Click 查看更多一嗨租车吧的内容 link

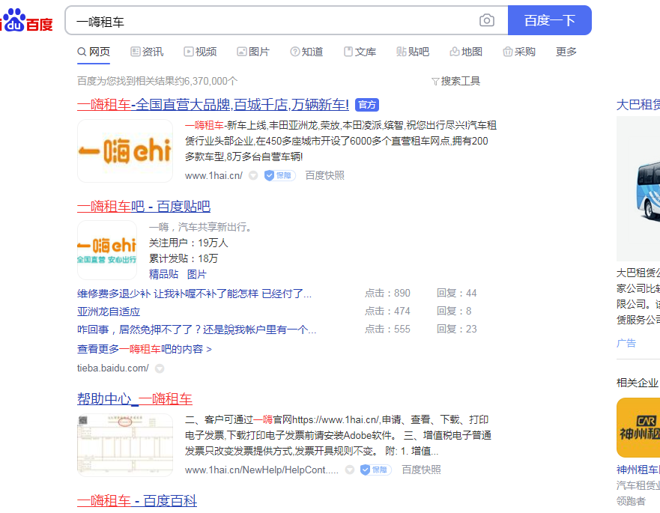click(x=145, y=349)
